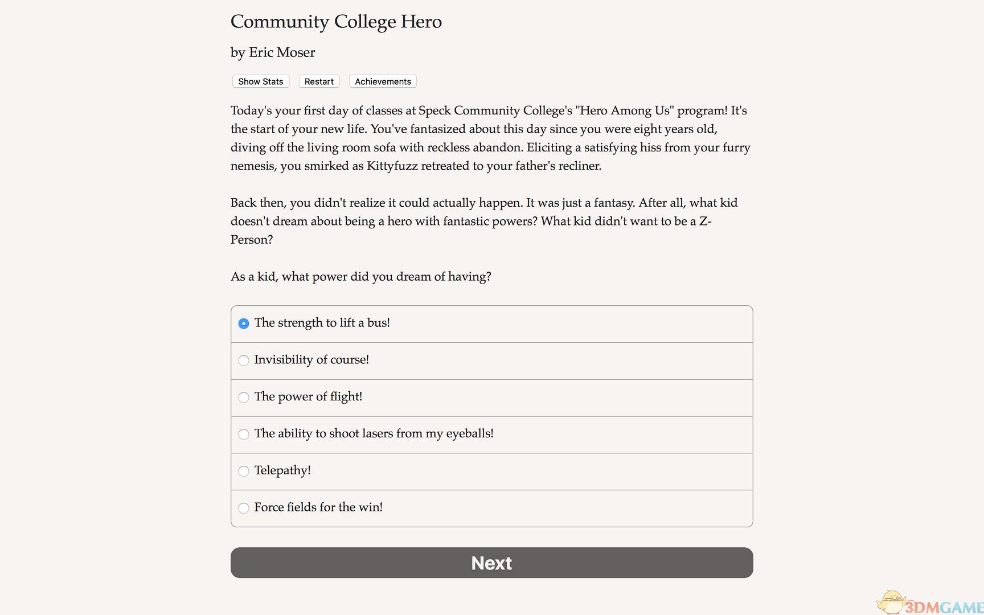Click 'Force fields for the win!' label text
This screenshot has height=615, width=984.
318,507
